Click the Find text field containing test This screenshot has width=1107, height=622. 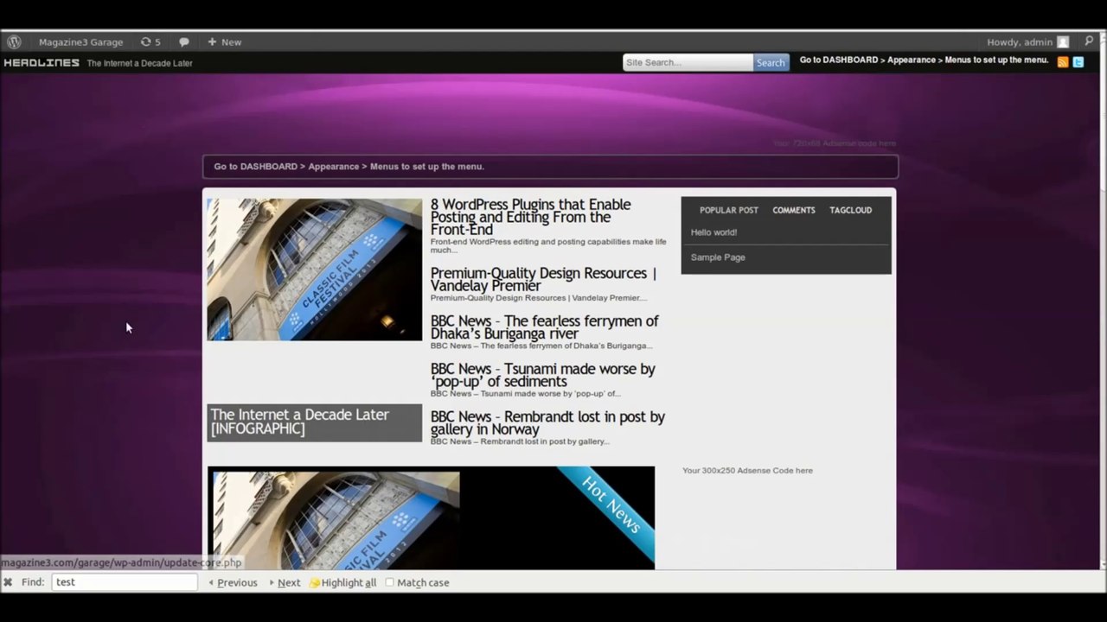point(125,582)
